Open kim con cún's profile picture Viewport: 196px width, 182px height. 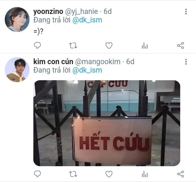(17, 70)
